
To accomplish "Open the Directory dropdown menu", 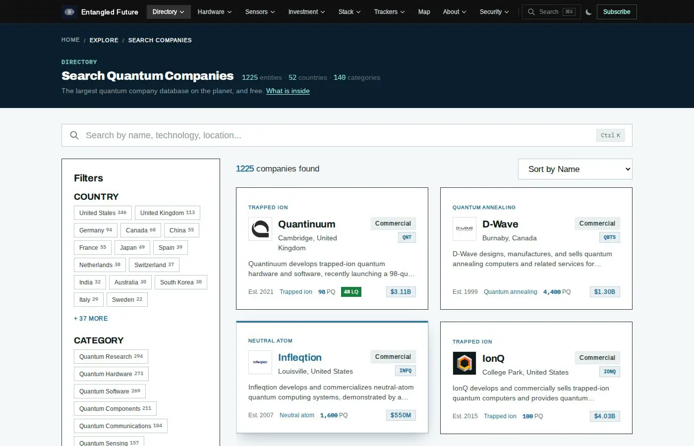I will [x=169, y=12].
